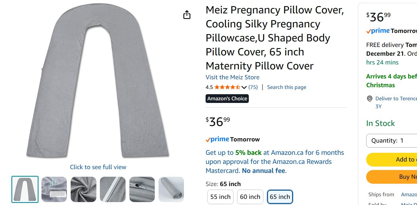
Task: Visit the Meiz Store link
Action: (232, 77)
